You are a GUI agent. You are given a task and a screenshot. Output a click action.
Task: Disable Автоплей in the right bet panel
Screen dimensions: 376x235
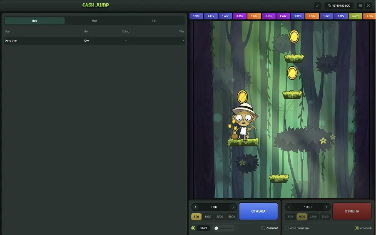(x=356, y=228)
